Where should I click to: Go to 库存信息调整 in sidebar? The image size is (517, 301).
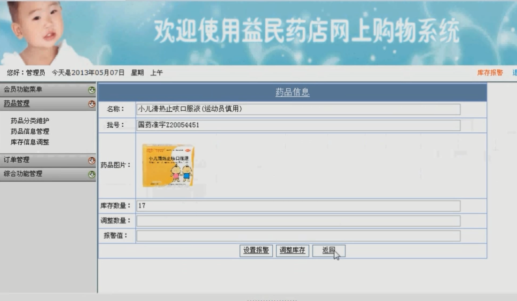(x=30, y=142)
